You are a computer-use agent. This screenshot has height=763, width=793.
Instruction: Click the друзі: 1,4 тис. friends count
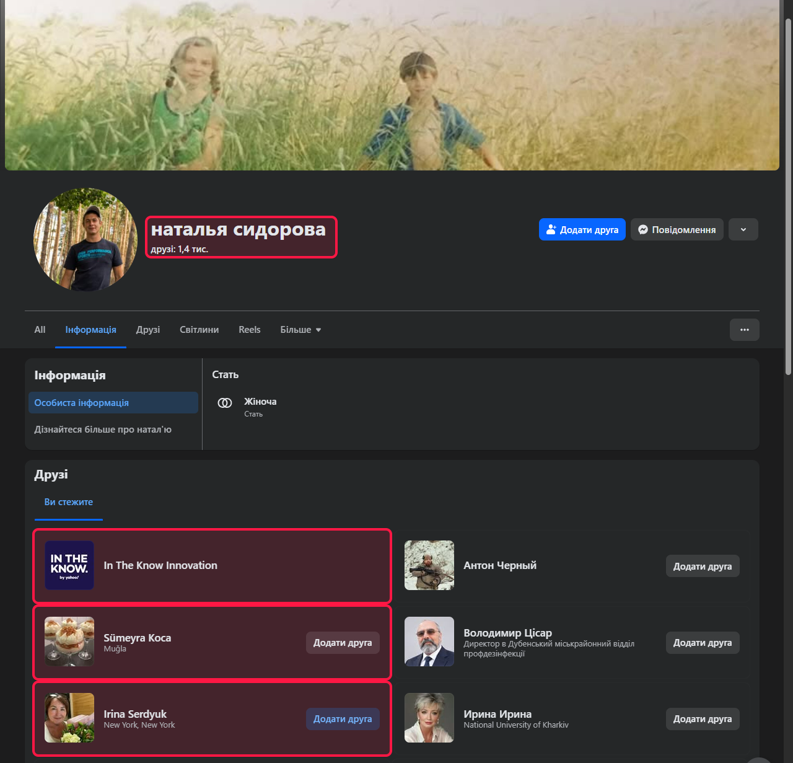(180, 249)
